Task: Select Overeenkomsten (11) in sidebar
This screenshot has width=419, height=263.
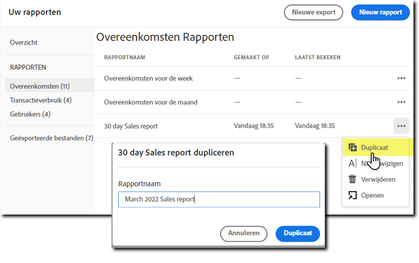Action: click(49, 86)
